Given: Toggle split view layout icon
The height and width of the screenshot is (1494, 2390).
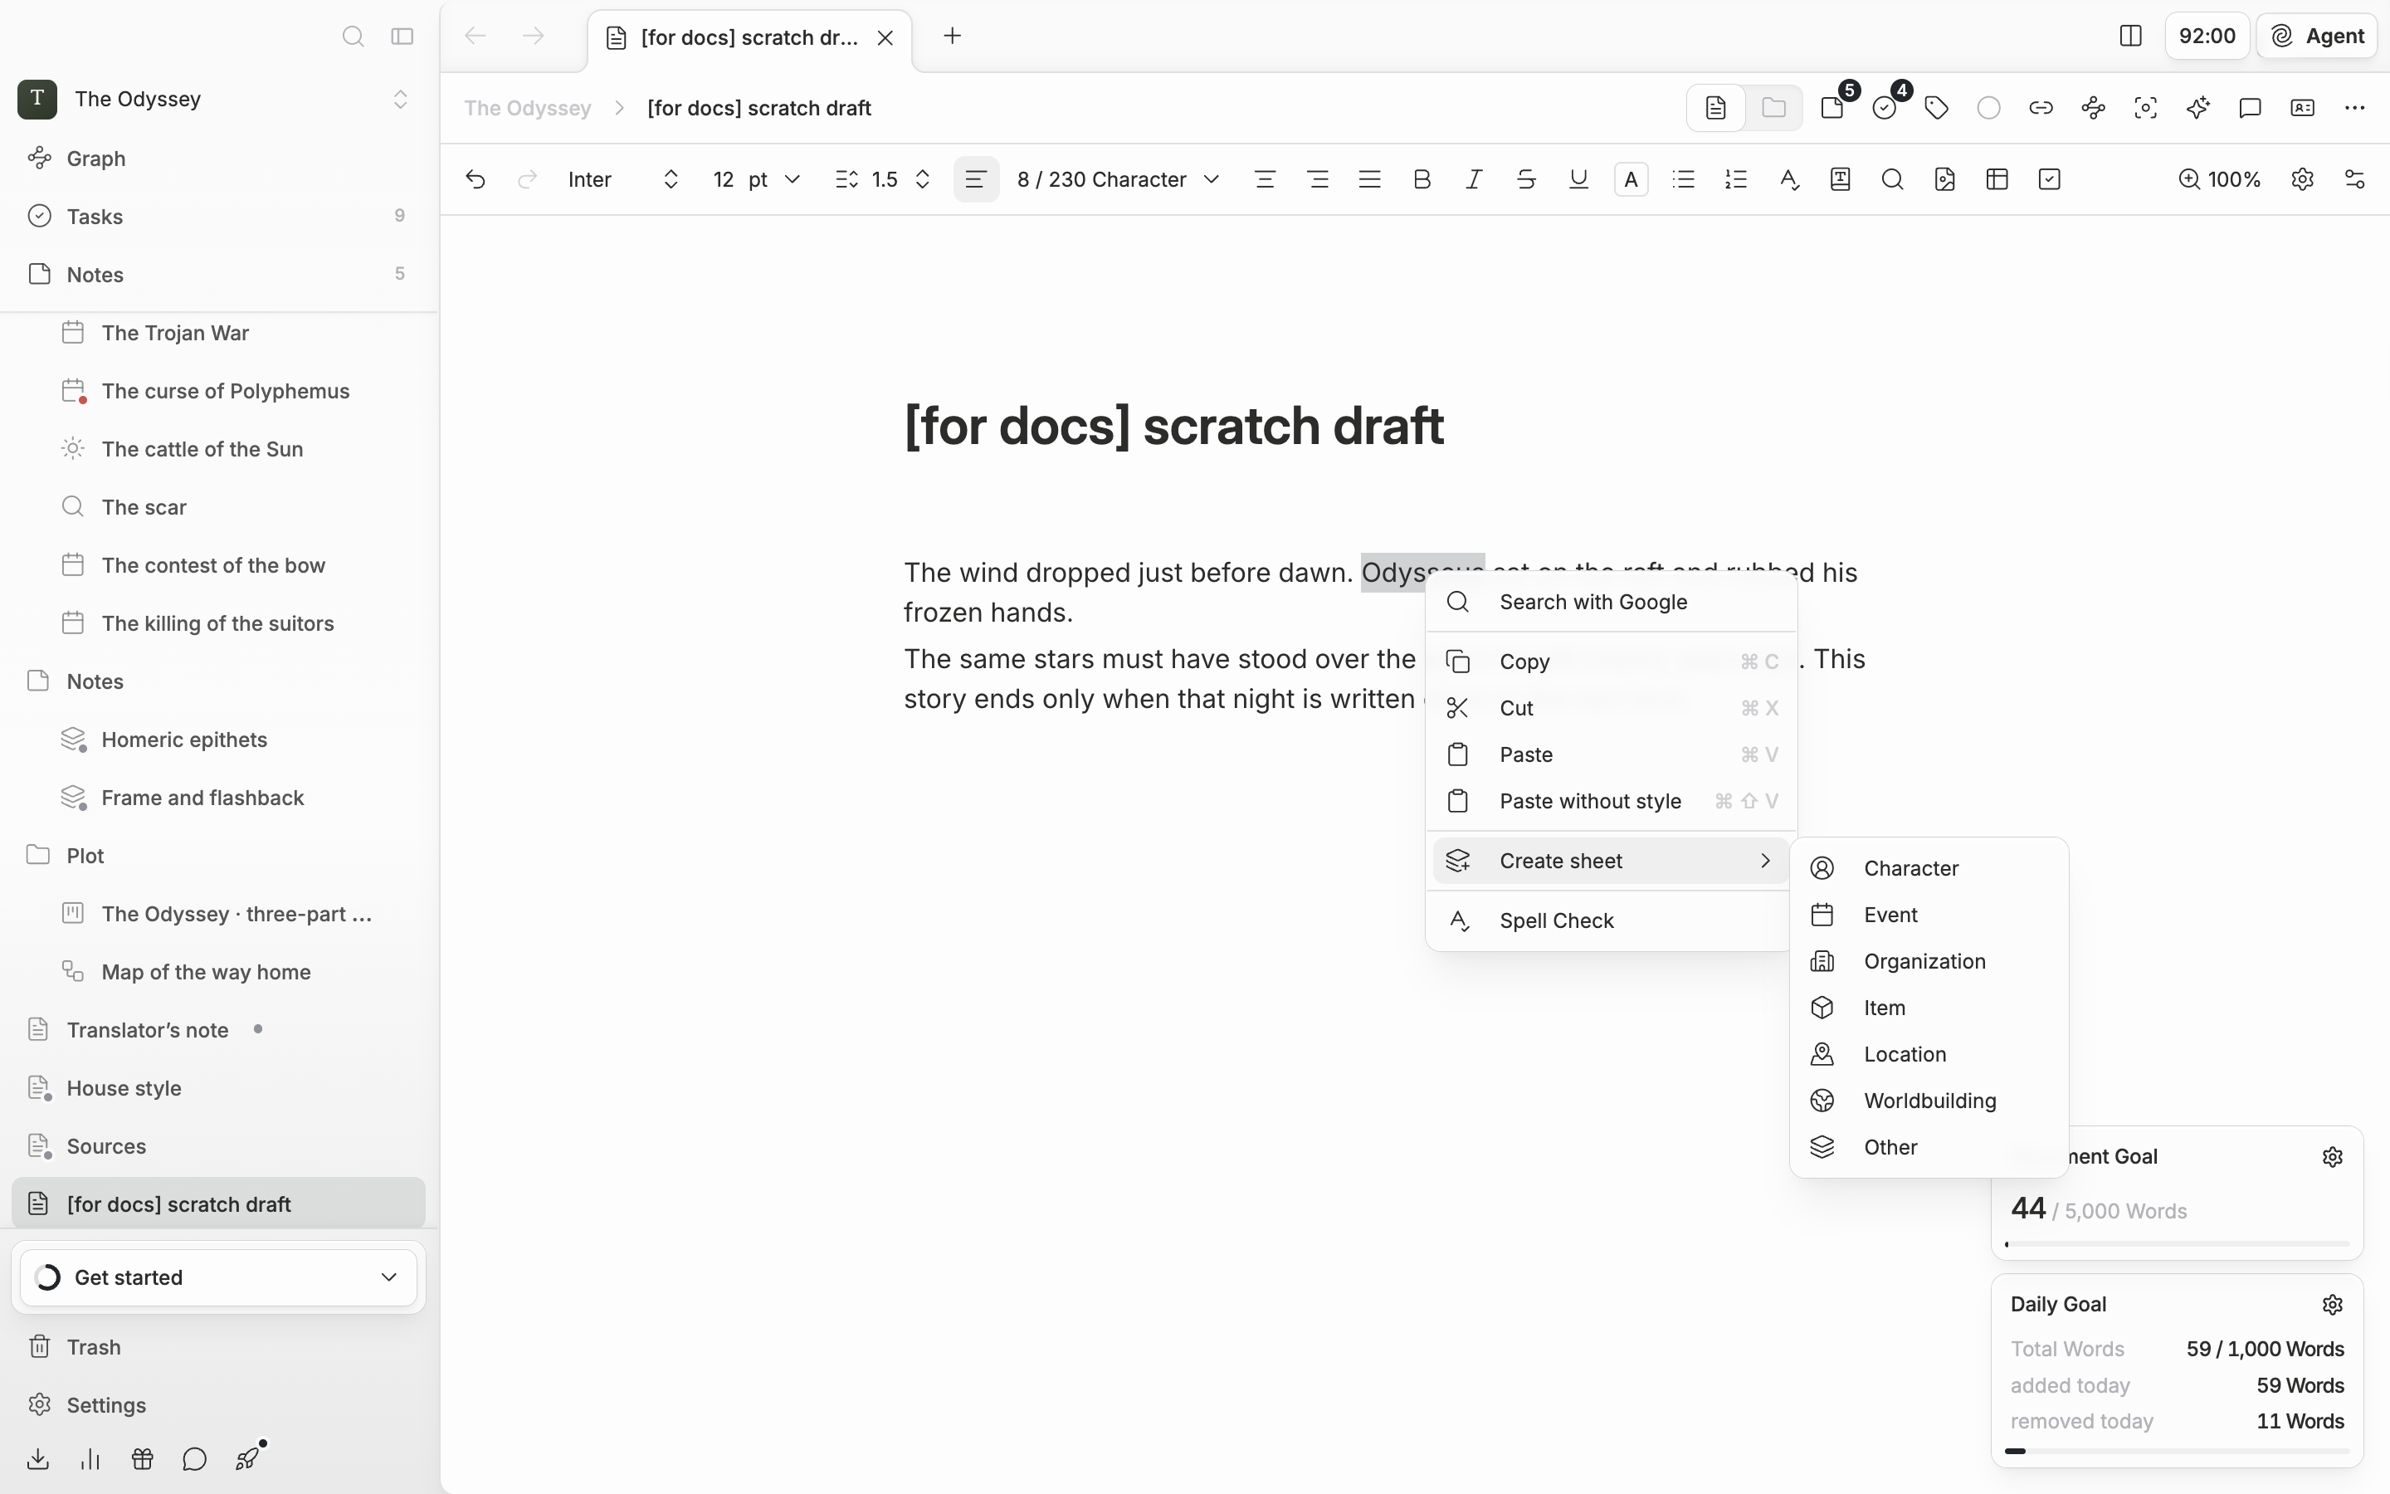Looking at the screenshot, I should click(2130, 37).
